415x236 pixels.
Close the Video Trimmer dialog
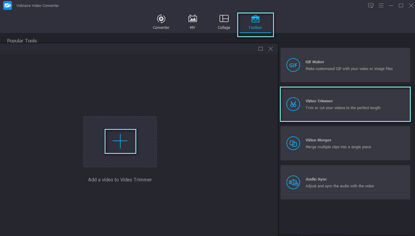[270, 49]
